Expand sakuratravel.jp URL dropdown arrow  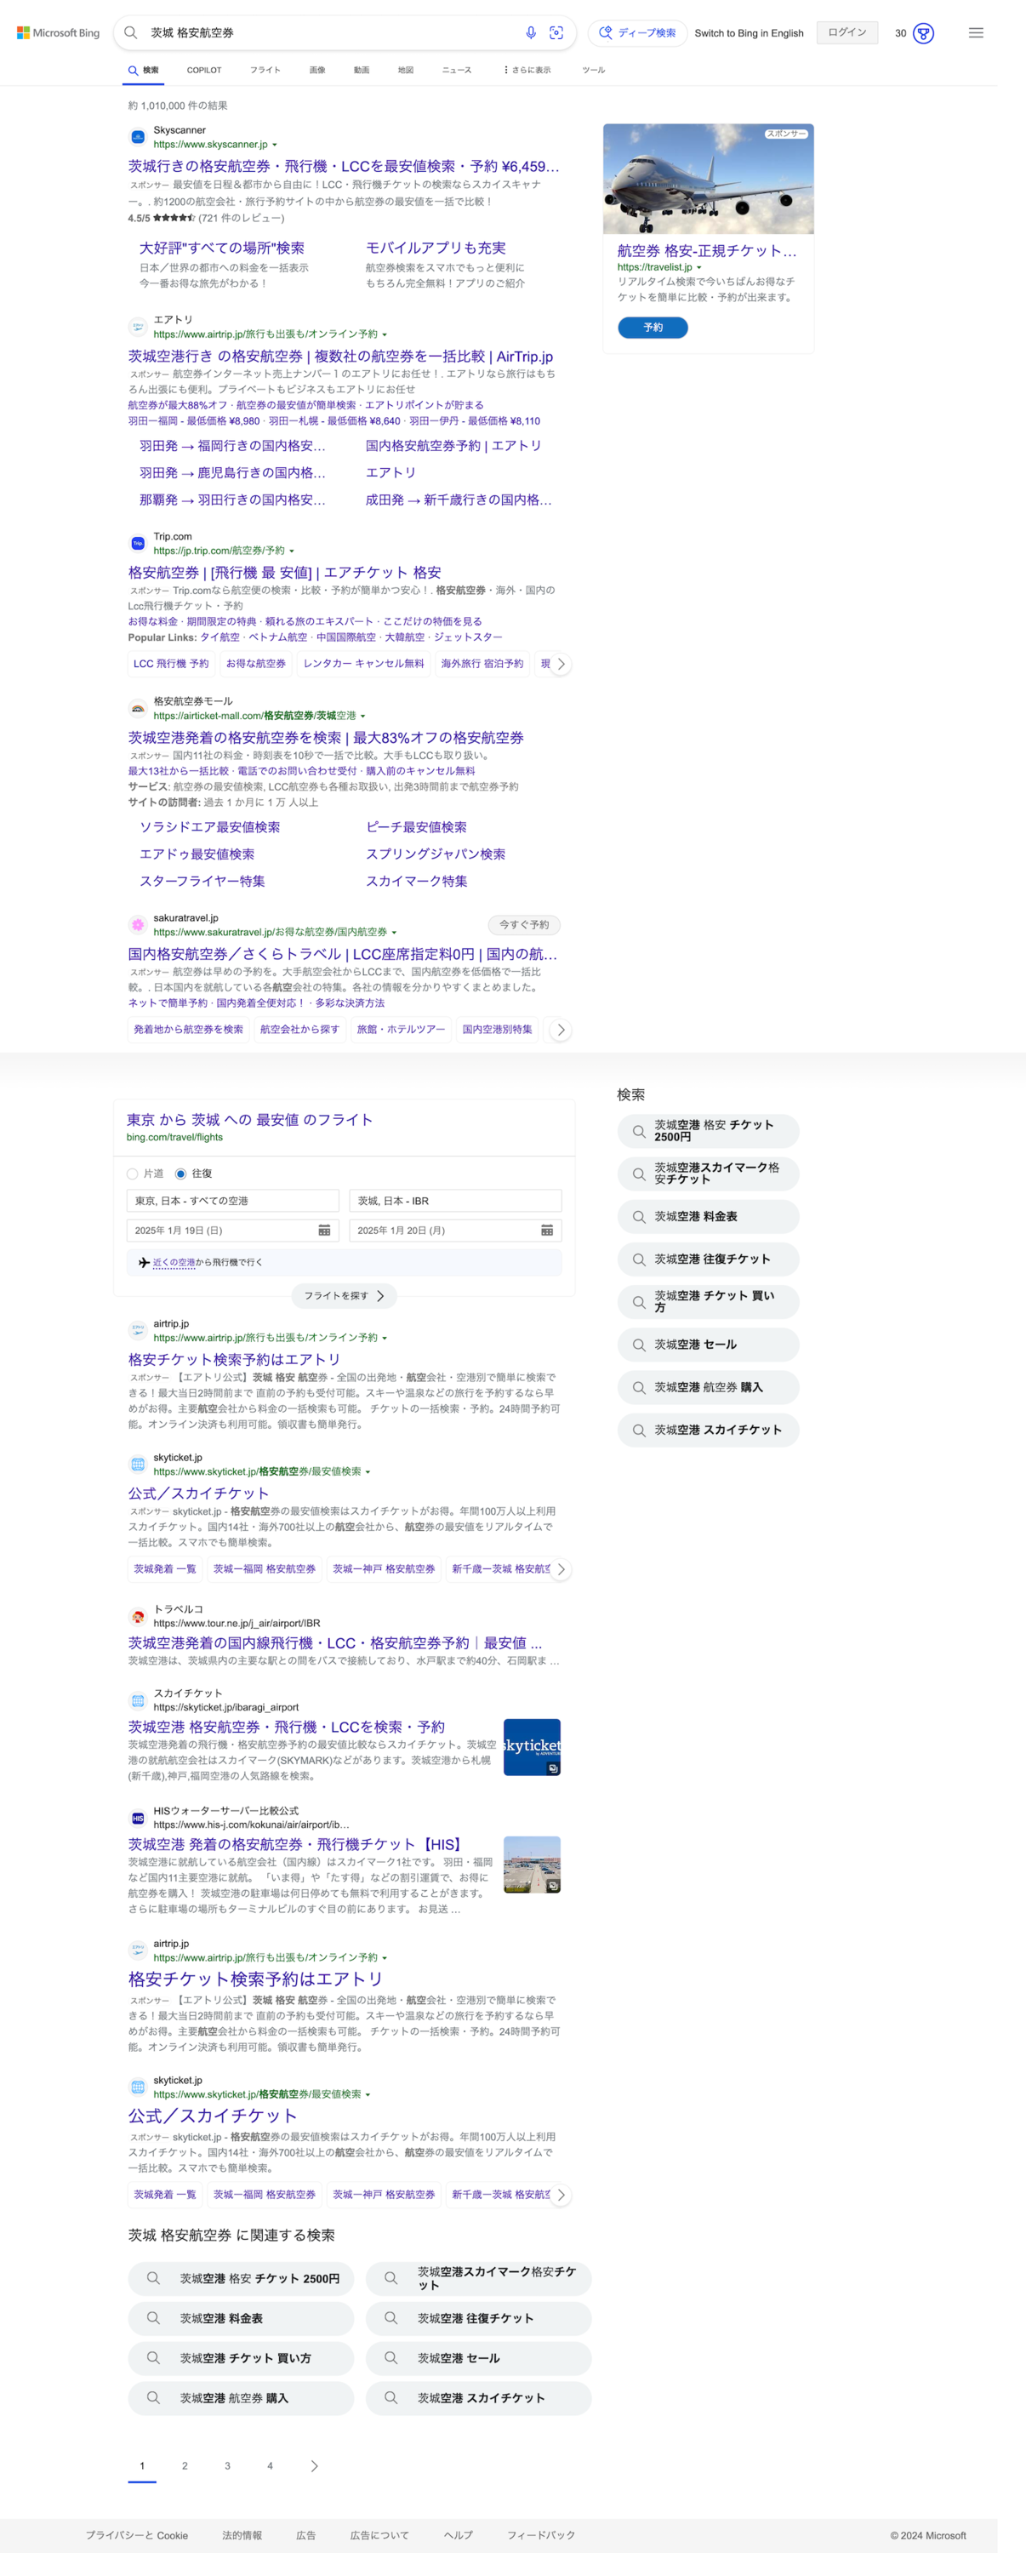394,933
